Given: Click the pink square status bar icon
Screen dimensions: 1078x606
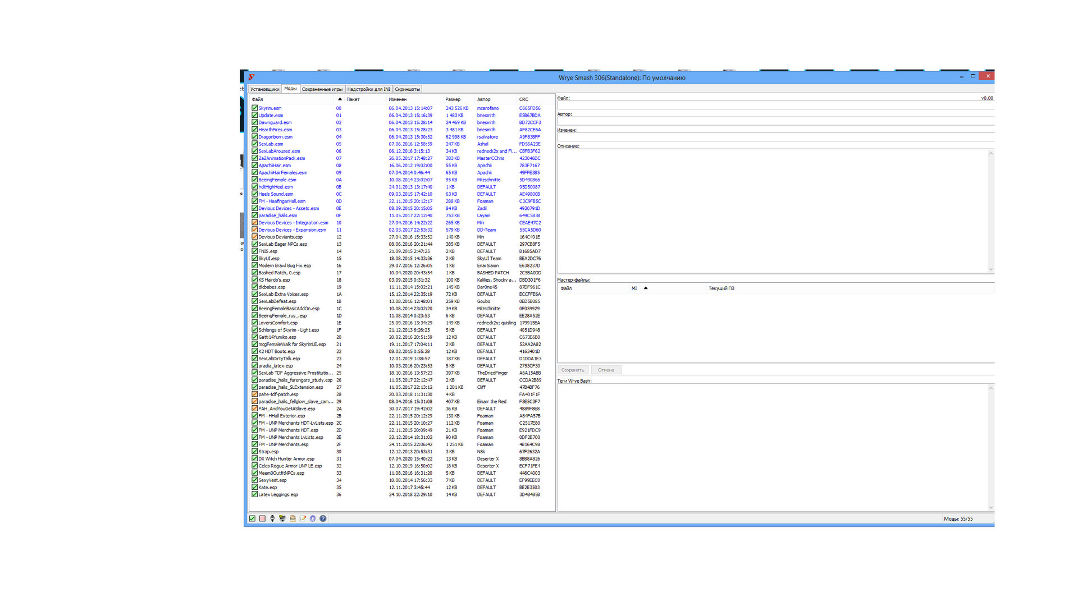Looking at the screenshot, I should [262, 518].
